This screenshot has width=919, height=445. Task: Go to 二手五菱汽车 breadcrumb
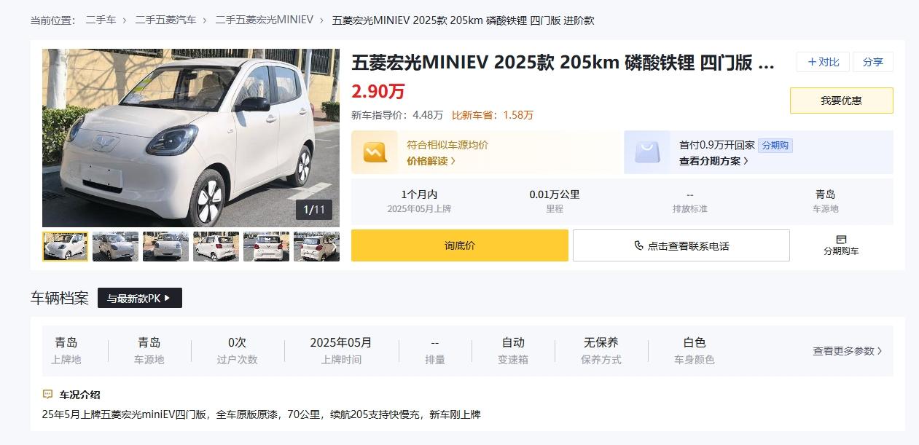pos(165,20)
